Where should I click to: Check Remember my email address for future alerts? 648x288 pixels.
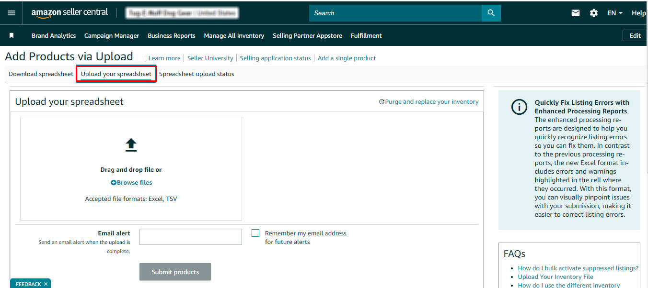point(255,233)
